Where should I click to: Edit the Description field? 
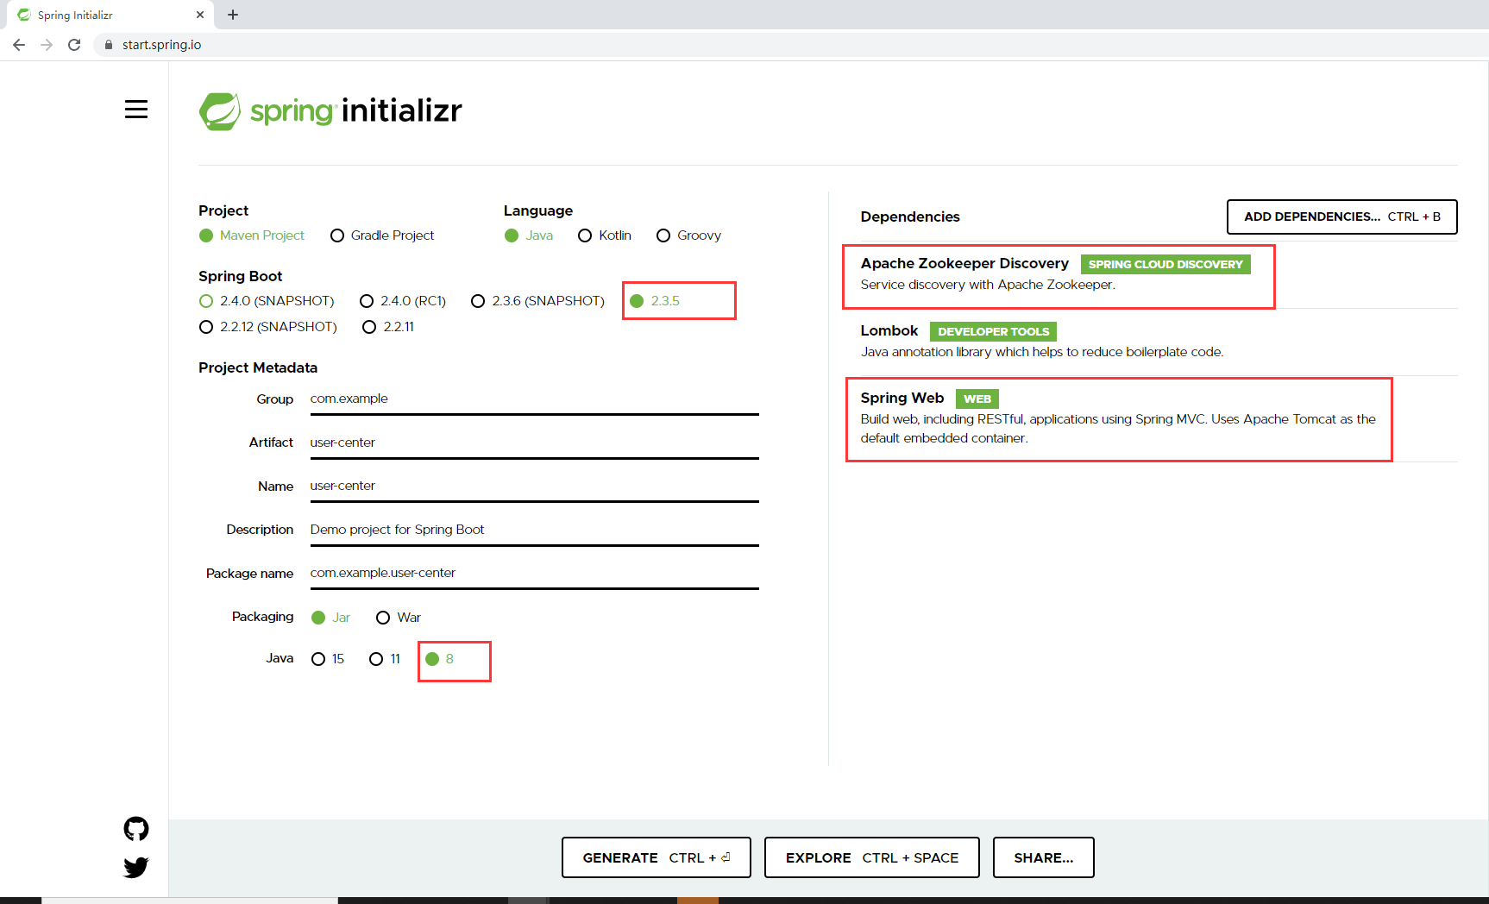coord(534,530)
